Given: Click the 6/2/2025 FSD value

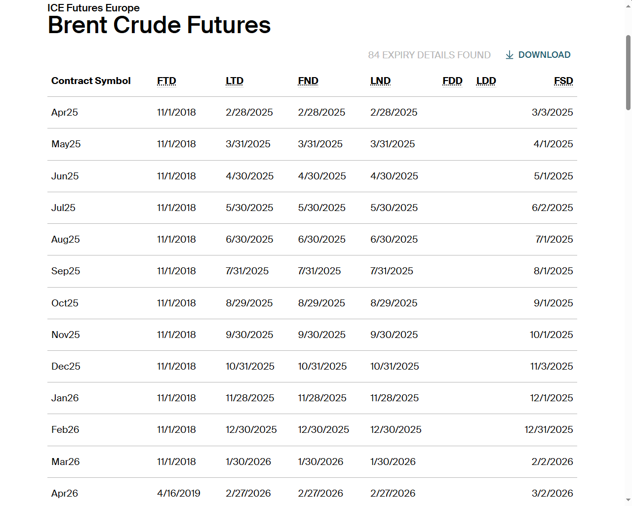Looking at the screenshot, I should click(x=552, y=208).
